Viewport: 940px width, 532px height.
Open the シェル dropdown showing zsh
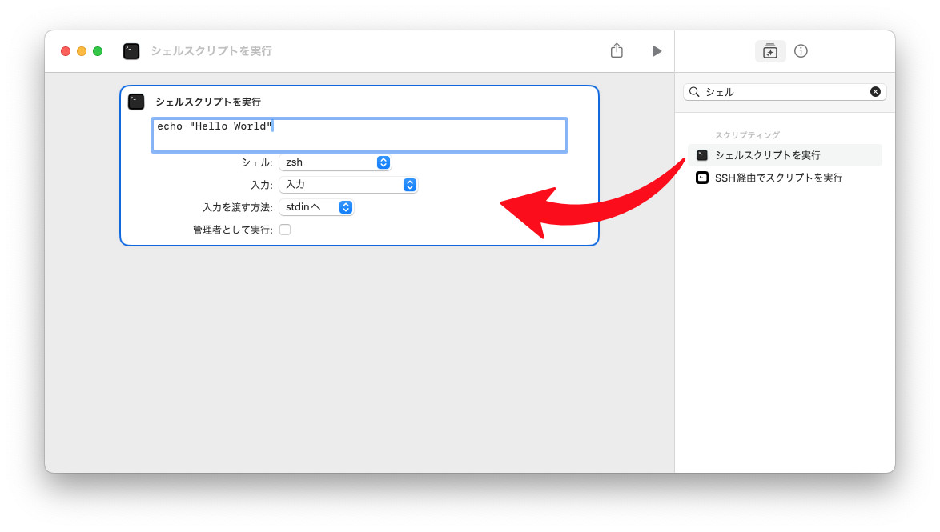coord(335,162)
